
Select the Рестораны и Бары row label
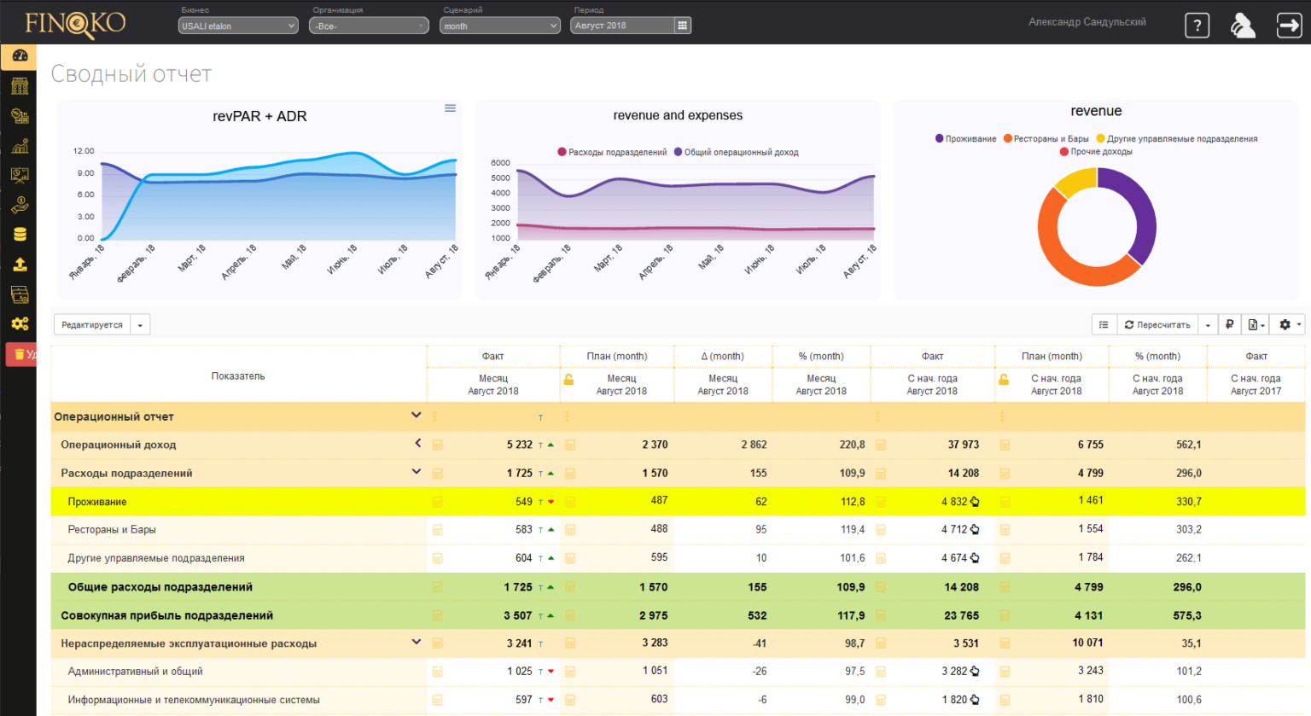coord(112,530)
